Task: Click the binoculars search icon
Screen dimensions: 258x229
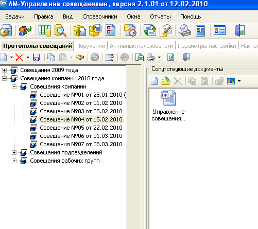Action: point(80,57)
